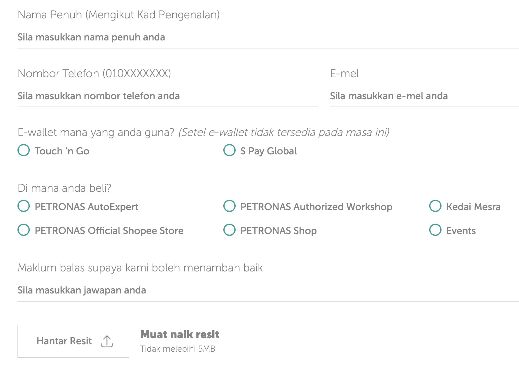519x367 pixels.
Task: Click the Maklum balas field label
Action: (140, 268)
